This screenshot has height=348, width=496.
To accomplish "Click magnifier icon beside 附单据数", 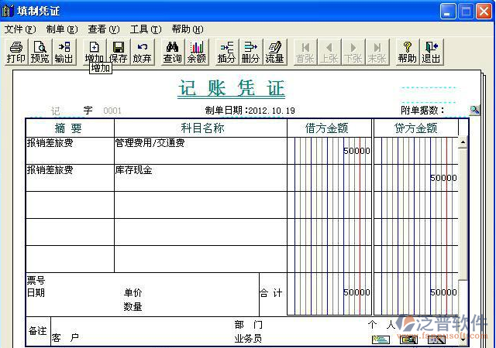I will 474,111.
